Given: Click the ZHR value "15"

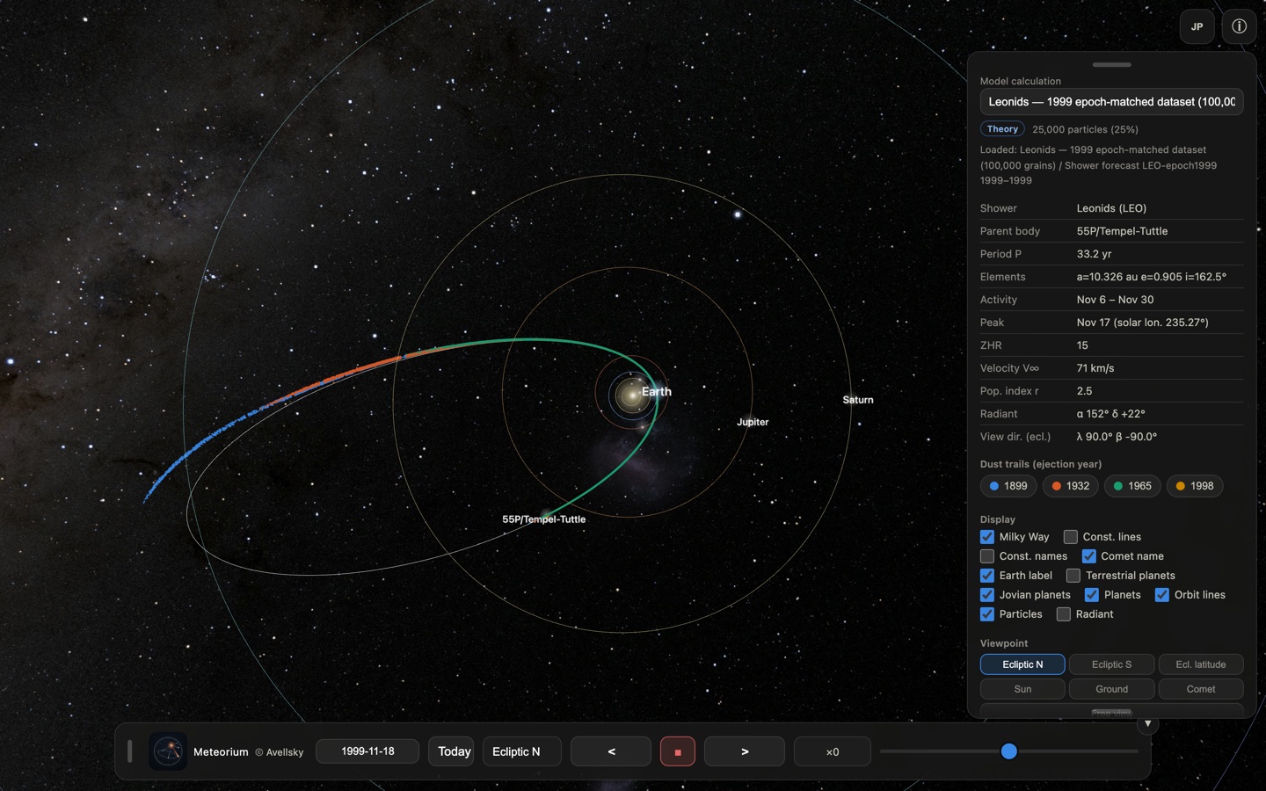Looking at the screenshot, I should click(x=1082, y=345).
